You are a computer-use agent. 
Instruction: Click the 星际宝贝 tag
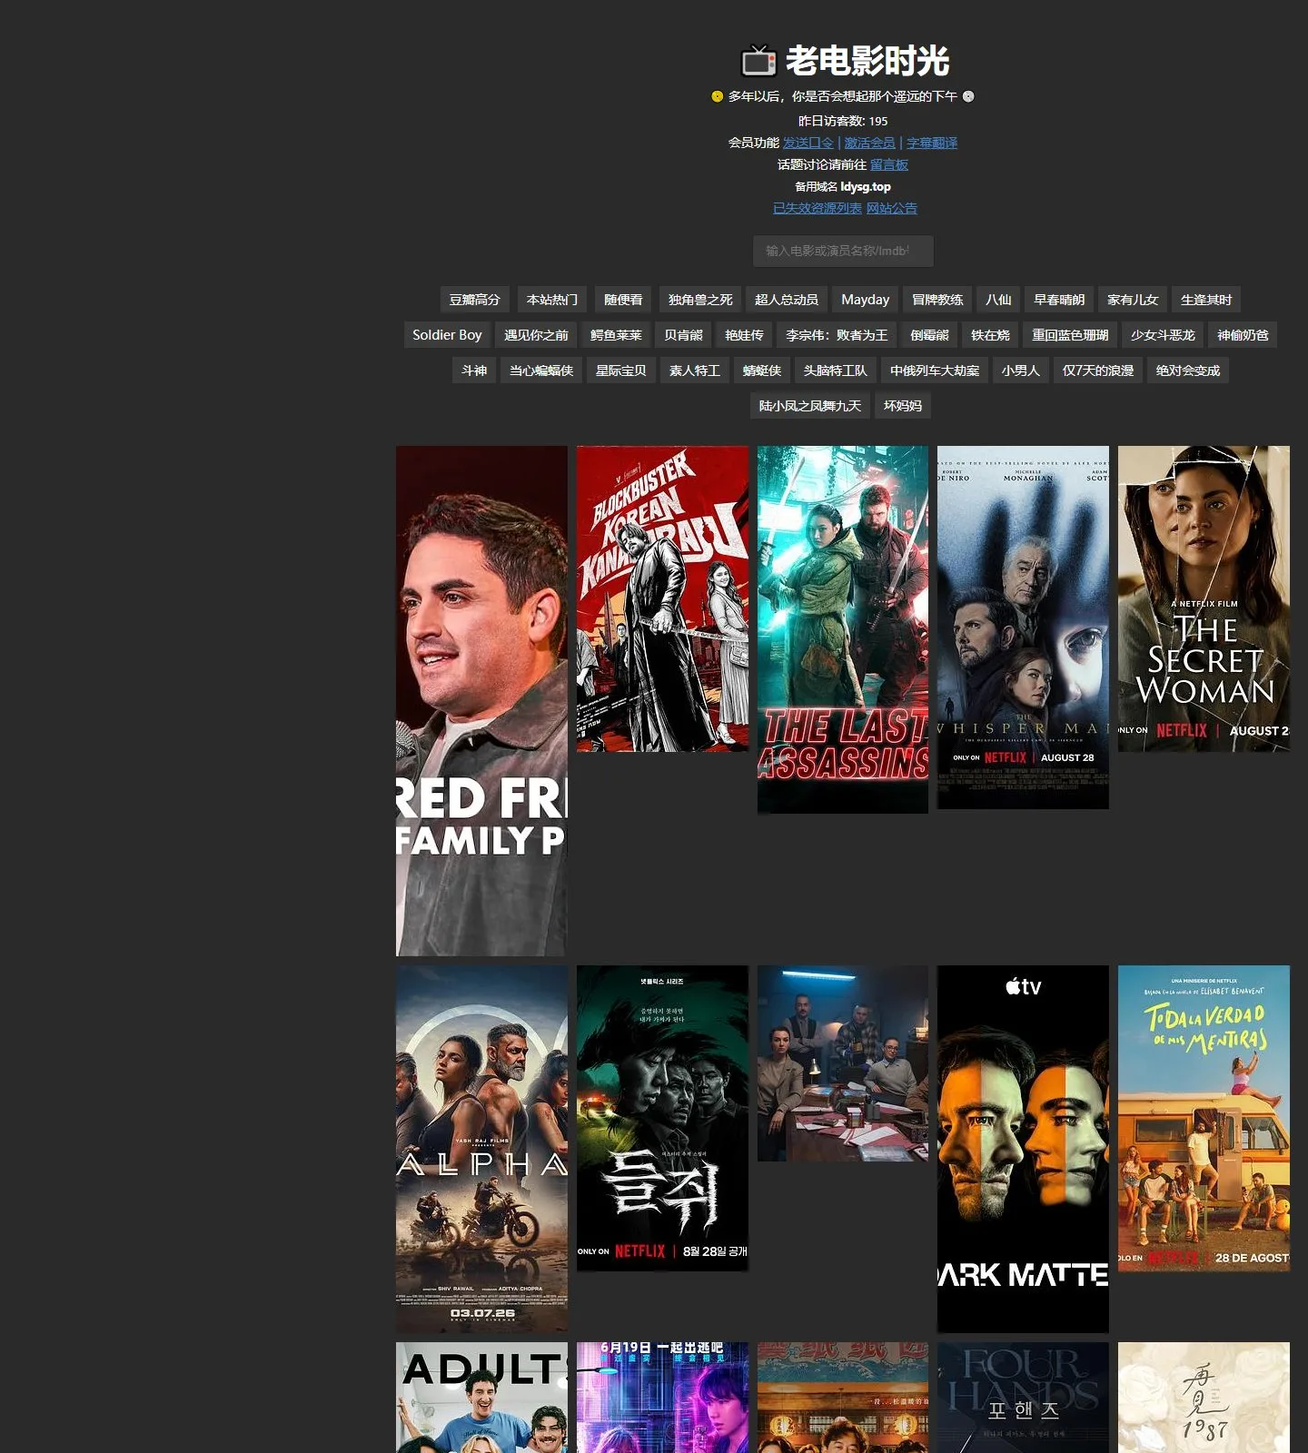tap(621, 371)
